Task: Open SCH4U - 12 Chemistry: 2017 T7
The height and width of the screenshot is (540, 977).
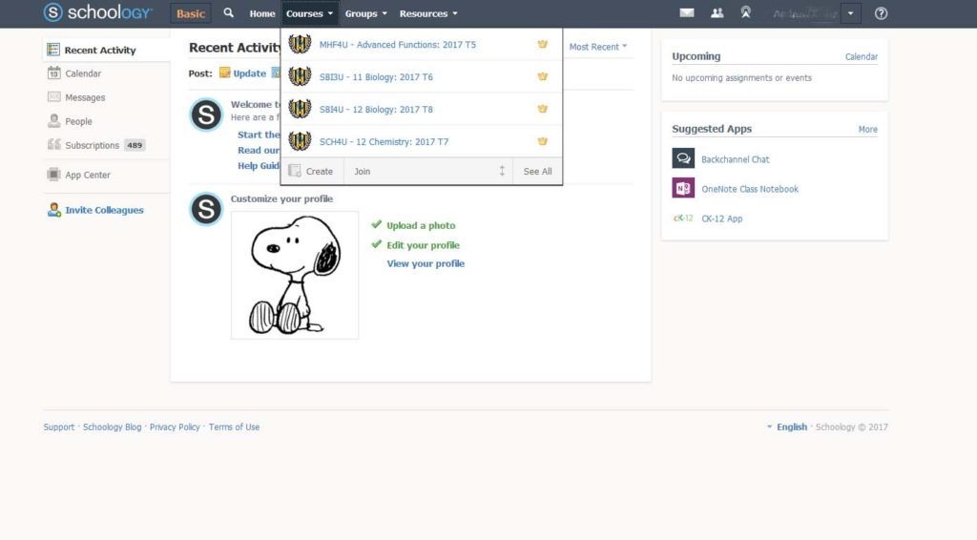Action: click(384, 142)
